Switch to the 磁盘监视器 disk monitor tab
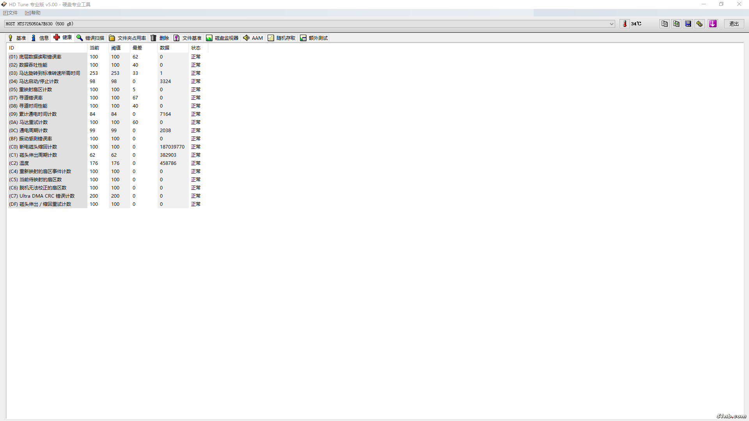 (x=222, y=38)
